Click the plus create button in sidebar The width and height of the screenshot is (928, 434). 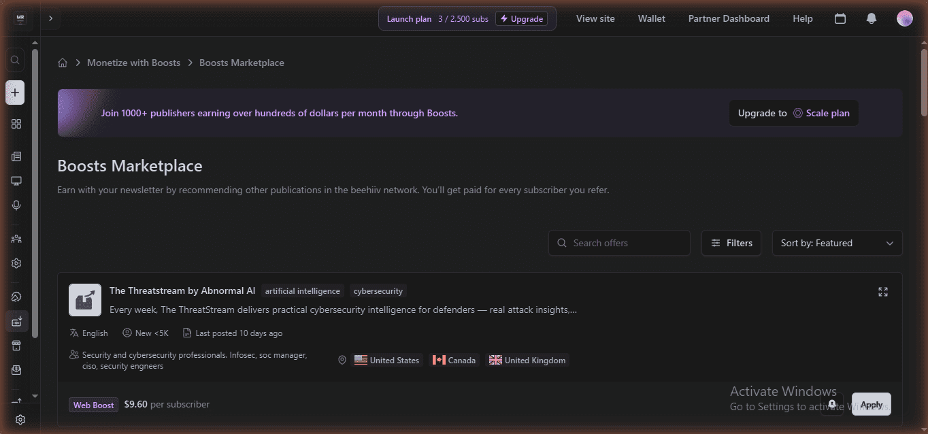(15, 93)
